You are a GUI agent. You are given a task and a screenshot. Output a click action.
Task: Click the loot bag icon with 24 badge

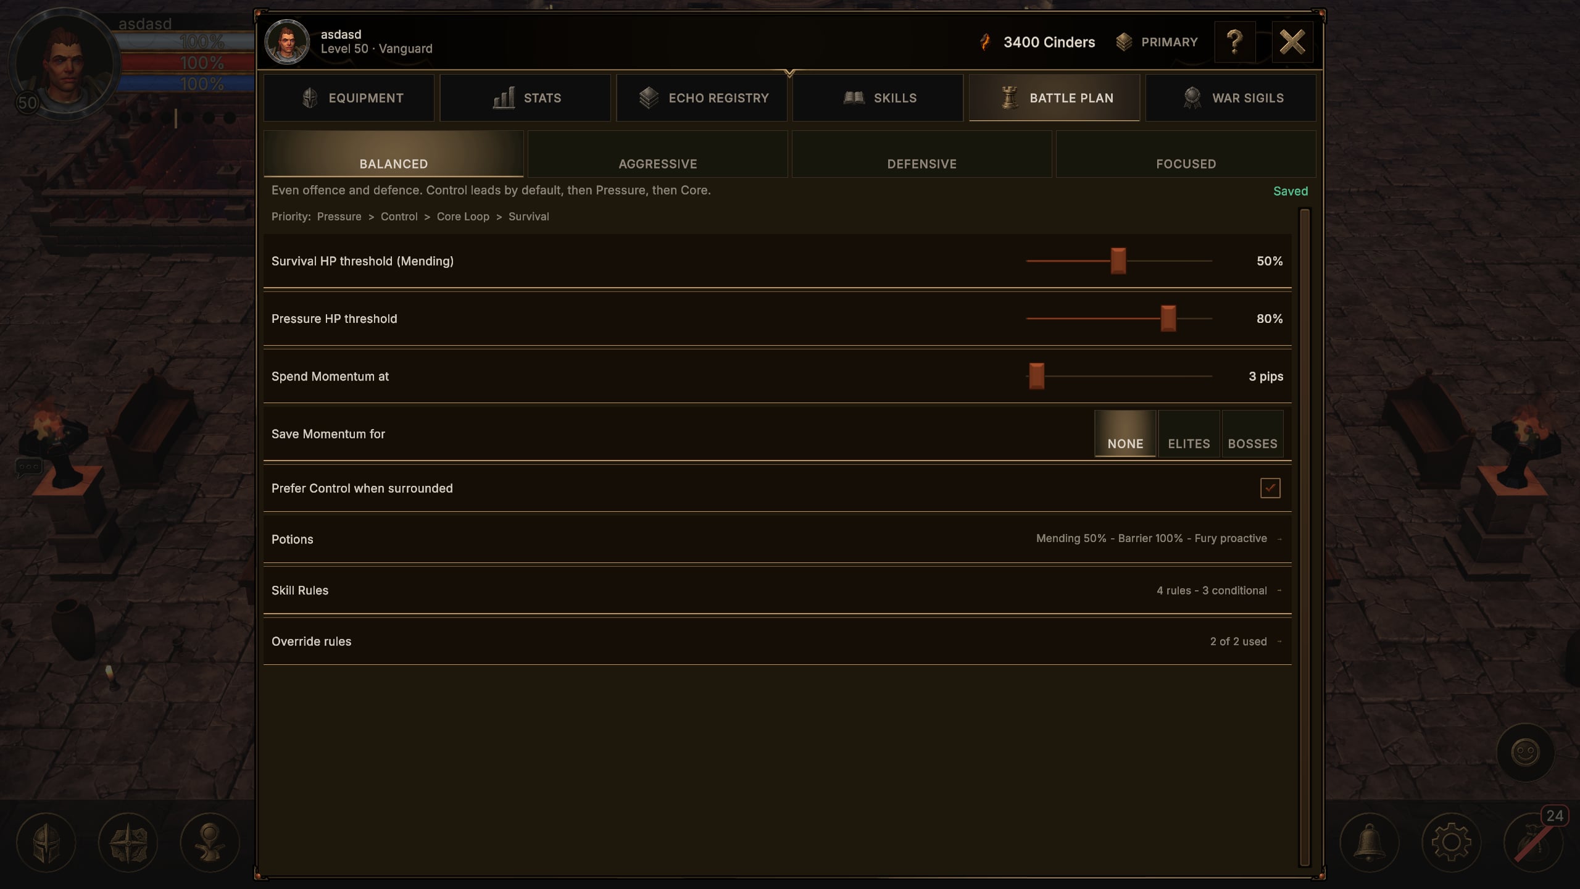[1533, 842]
